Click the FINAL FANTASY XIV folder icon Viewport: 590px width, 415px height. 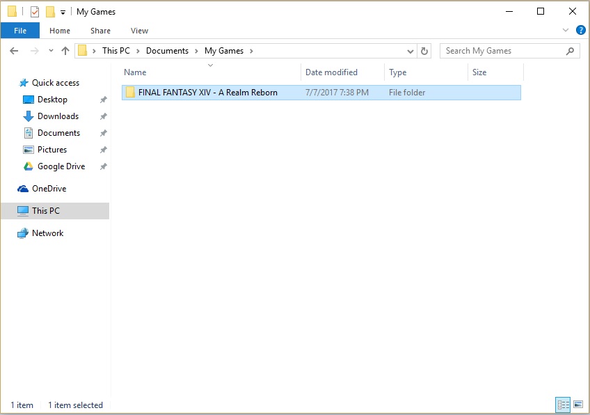coord(130,93)
